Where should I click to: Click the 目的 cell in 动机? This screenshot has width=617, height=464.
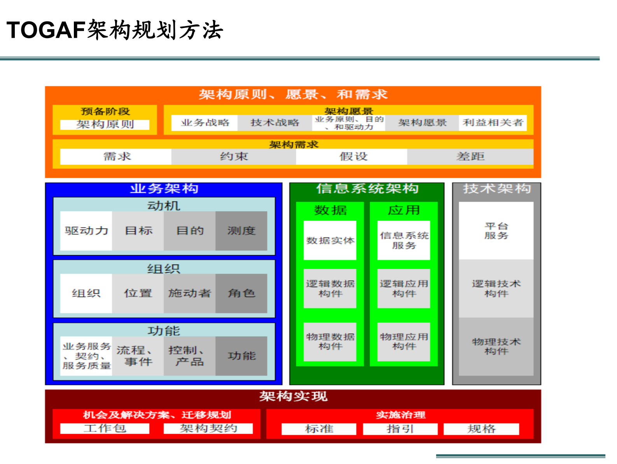(190, 231)
